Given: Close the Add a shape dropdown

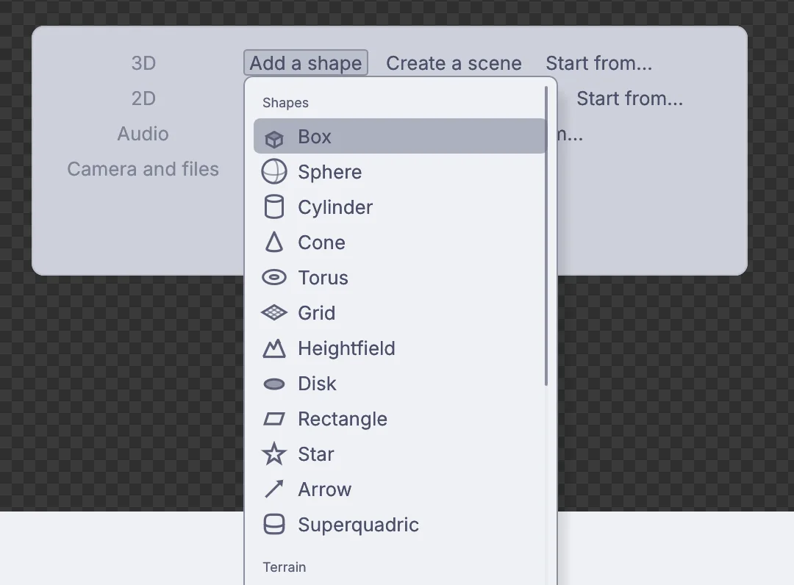Looking at the screenshot, I should tap(305, 63).
